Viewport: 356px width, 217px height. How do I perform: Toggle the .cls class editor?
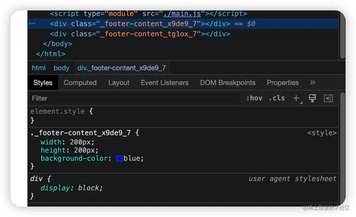point(277,98)
